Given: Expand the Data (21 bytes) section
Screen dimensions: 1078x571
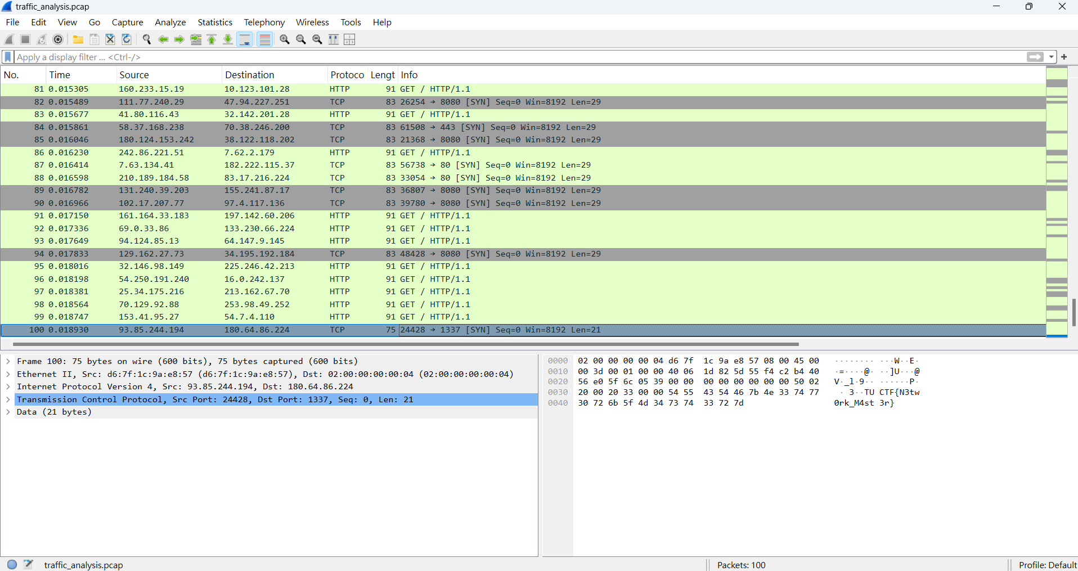Looking at the screenshot, I should (x=8, y=412).
